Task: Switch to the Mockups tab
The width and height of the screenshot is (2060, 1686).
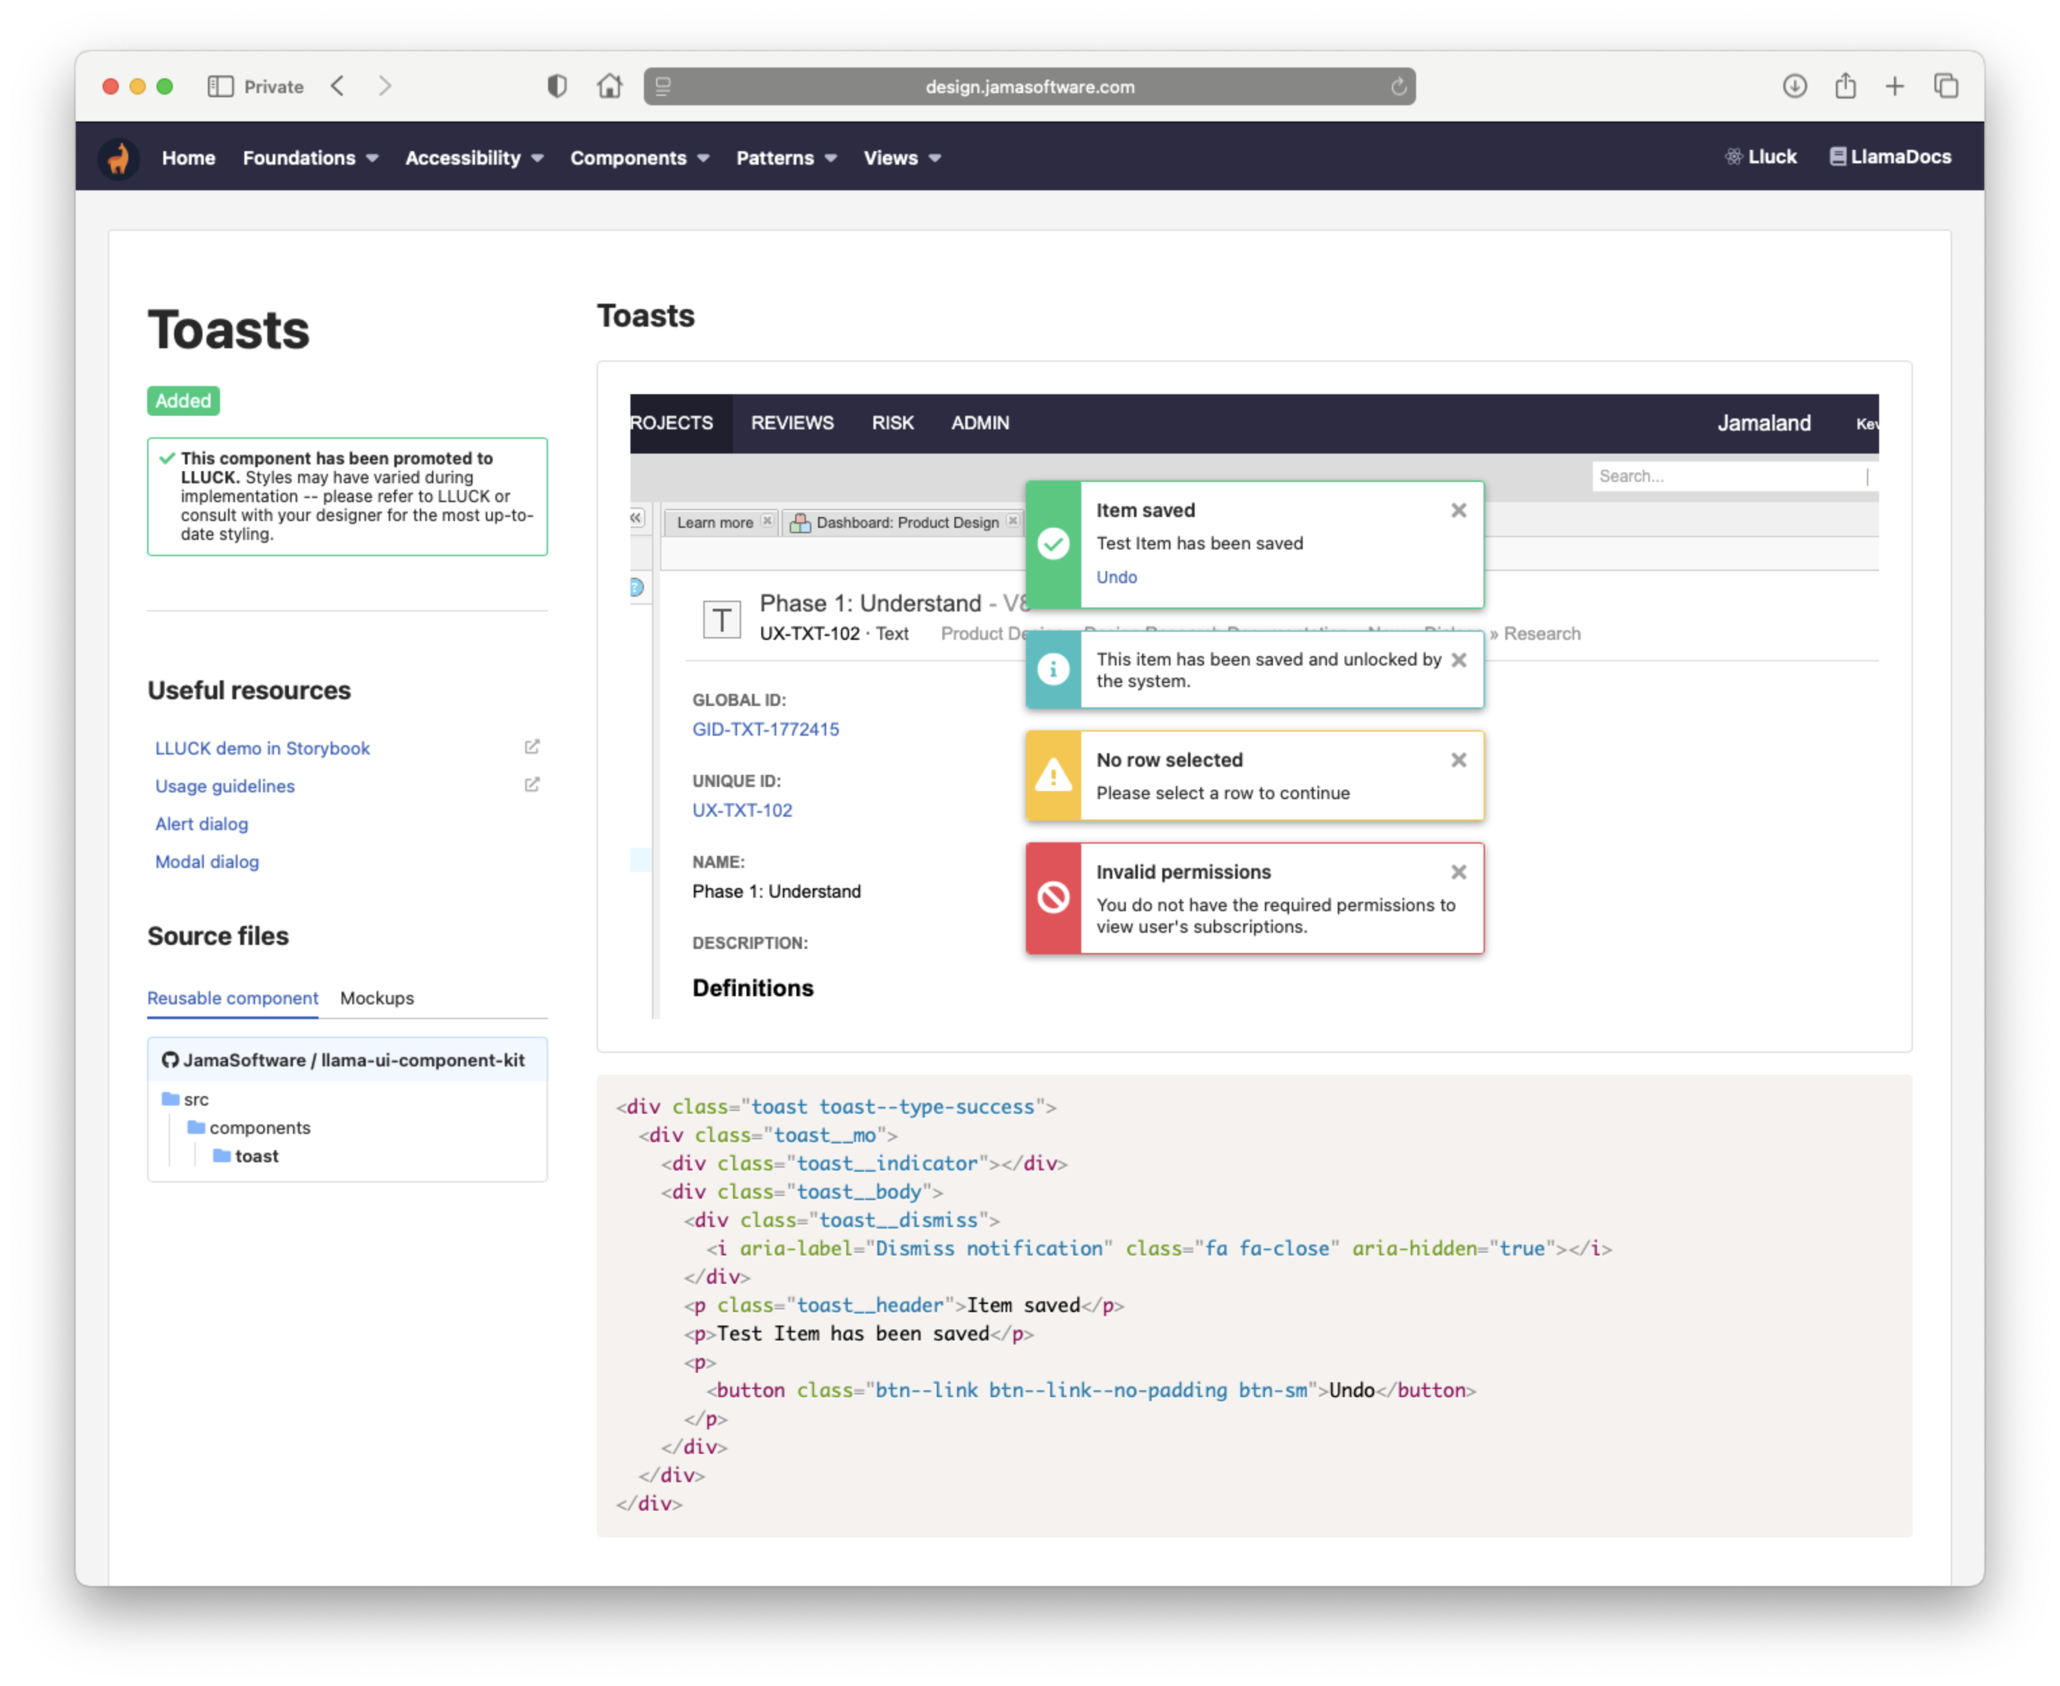Action: (377, 998)
